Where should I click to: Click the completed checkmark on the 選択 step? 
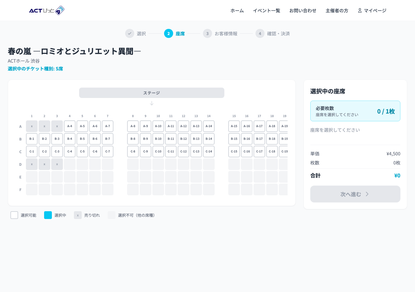(130, 33)
